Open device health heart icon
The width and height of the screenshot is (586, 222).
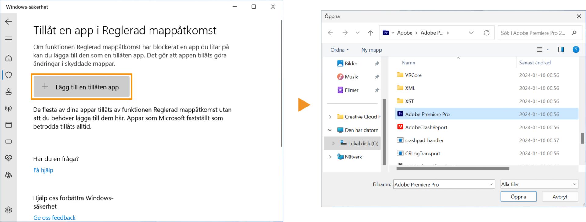tap(9, 158)
